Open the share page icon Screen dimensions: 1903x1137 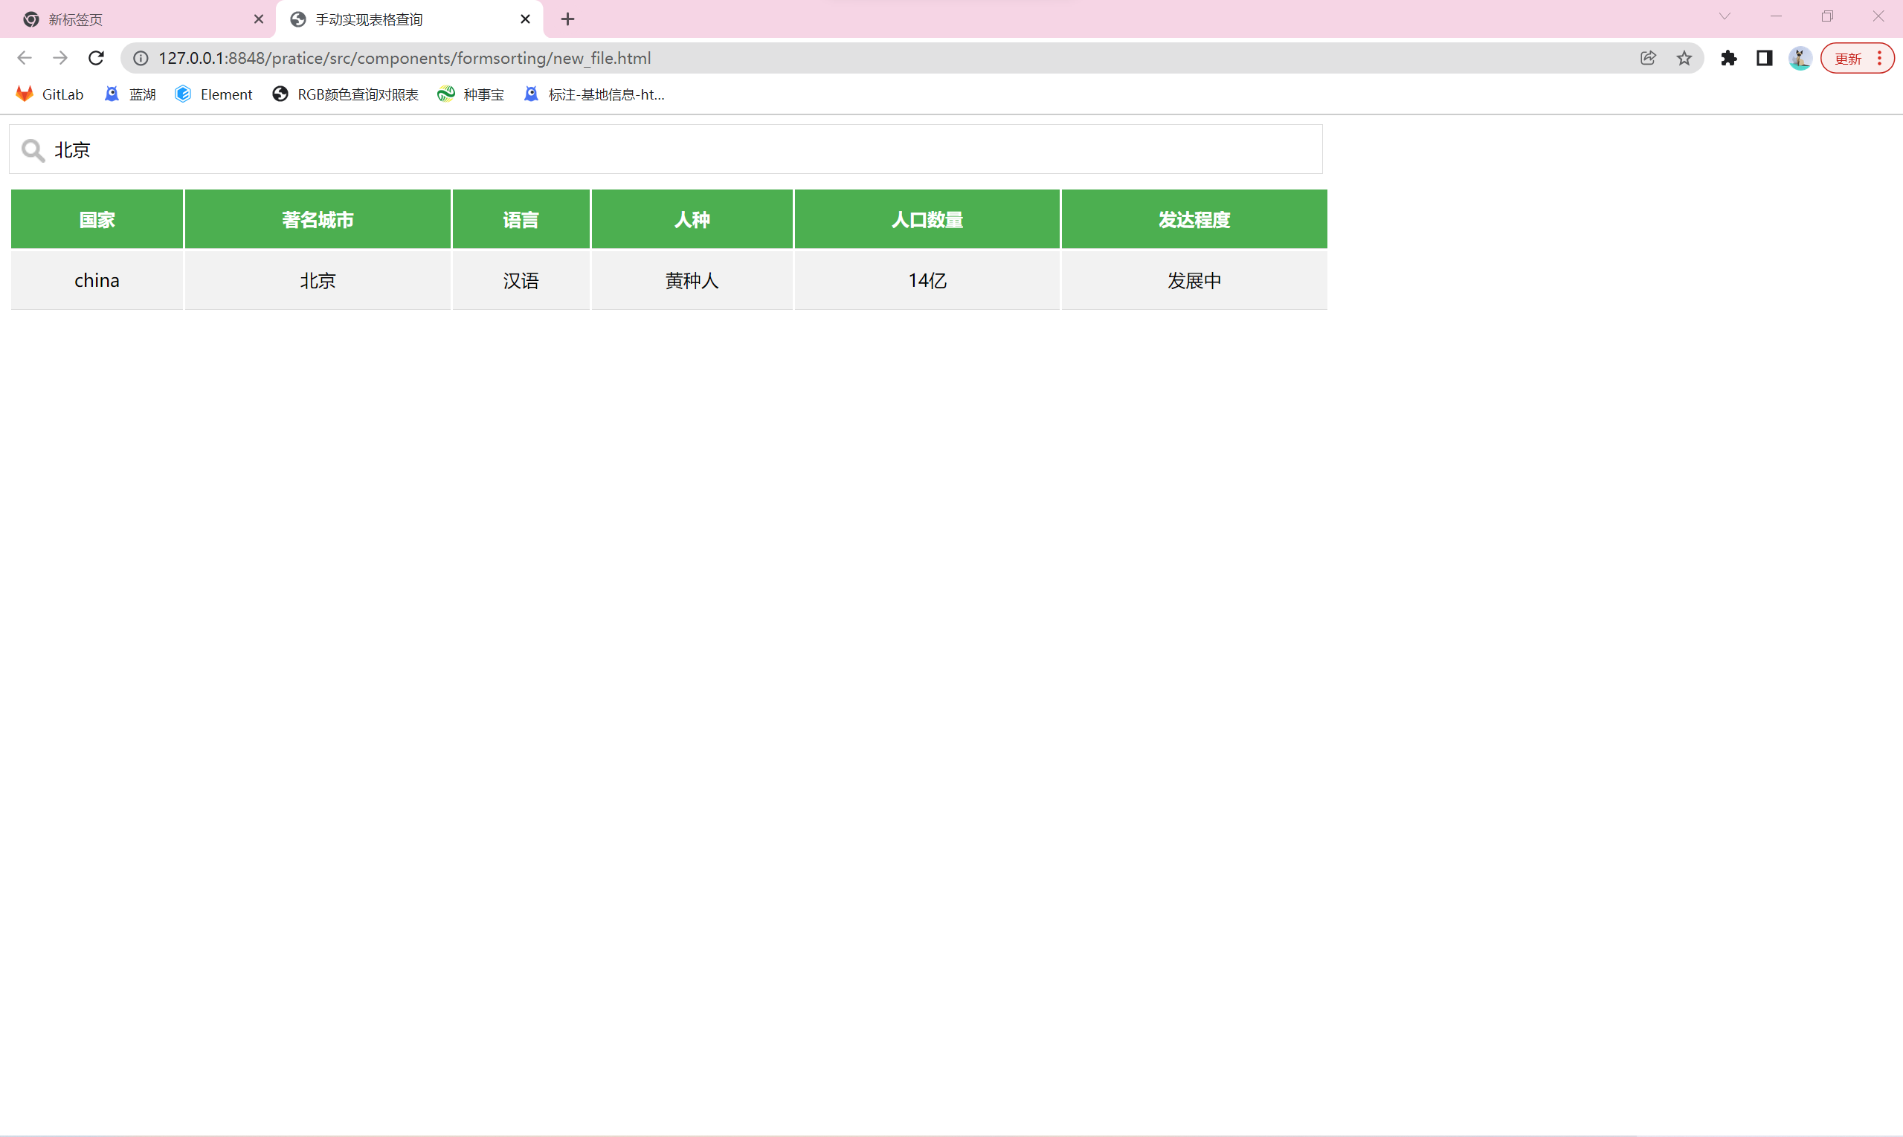click(1648, 58)
